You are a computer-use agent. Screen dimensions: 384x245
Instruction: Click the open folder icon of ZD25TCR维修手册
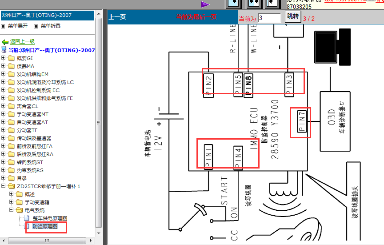11,186
